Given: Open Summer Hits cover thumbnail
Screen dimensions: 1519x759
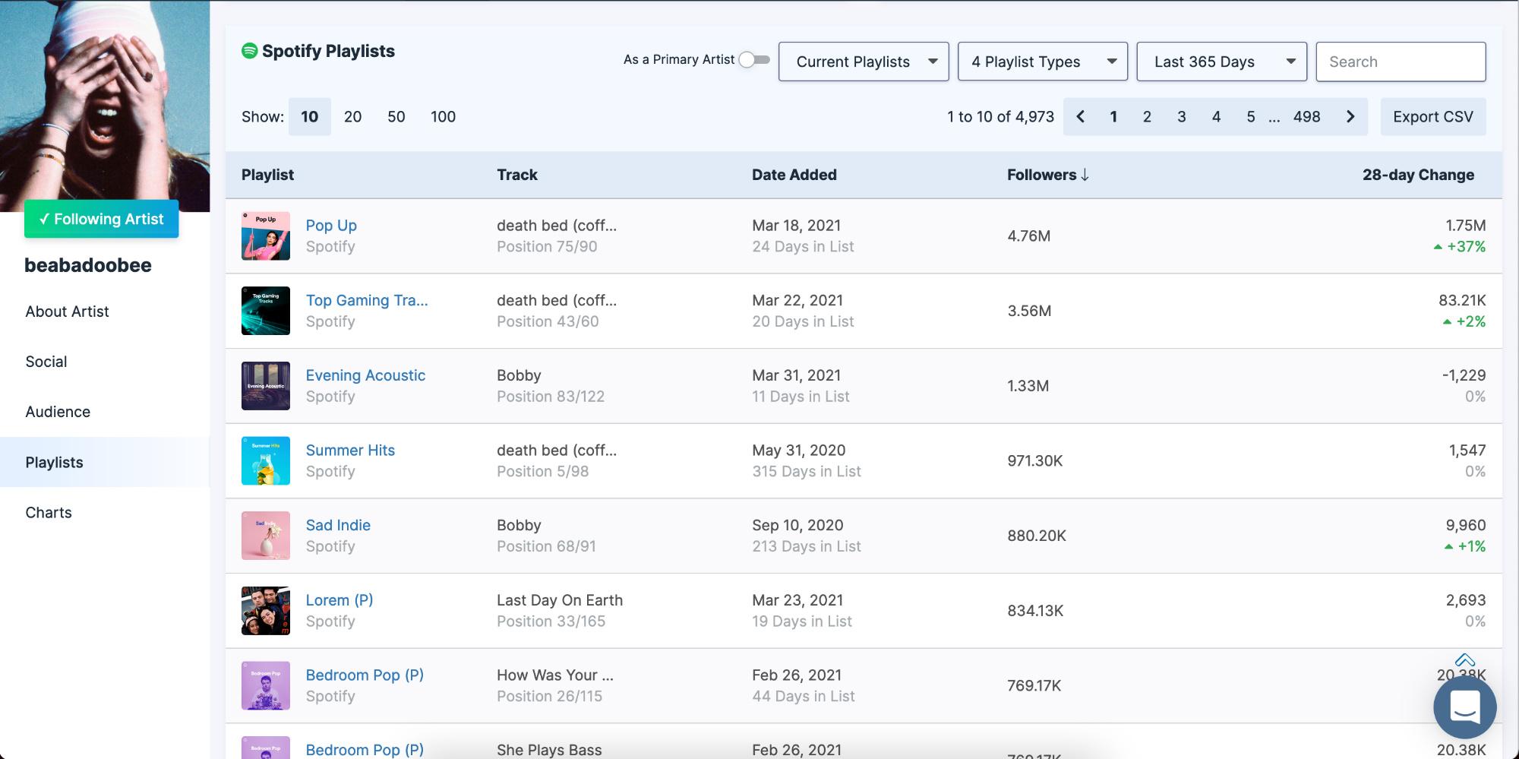Looking at the screenshot, I should (x=266, y=461).
